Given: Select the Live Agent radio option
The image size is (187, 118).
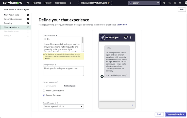Looking at the screenshot, I should coord(44,86).
